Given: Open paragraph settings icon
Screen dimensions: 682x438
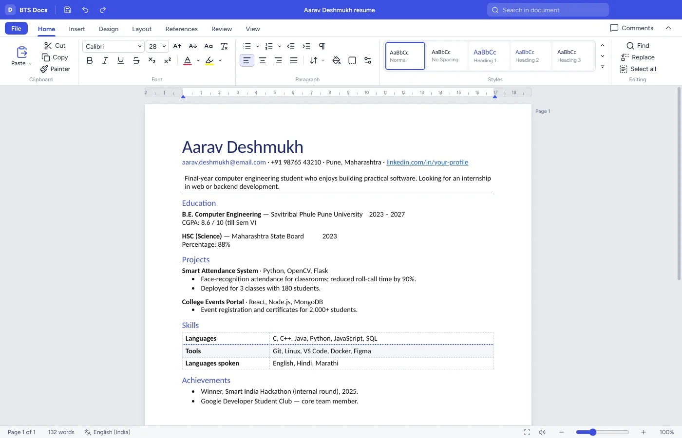Looking at the screenshot, I should [x=368, y=60].
